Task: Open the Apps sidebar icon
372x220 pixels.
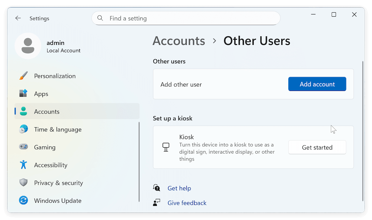Action: coord(23,94)
